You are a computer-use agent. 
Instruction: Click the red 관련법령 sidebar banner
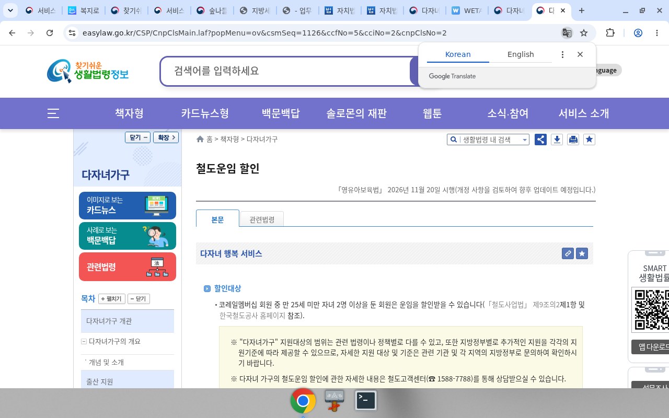click(128, 266)
